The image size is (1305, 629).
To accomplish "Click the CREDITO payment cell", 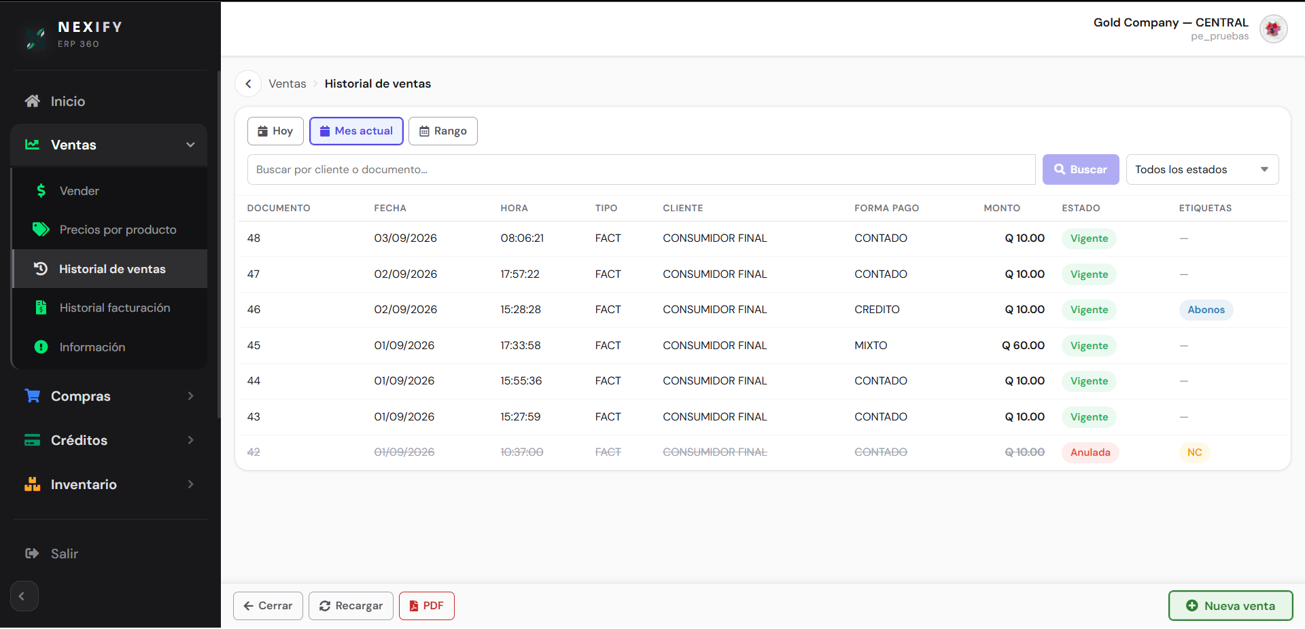I will 877,310.
